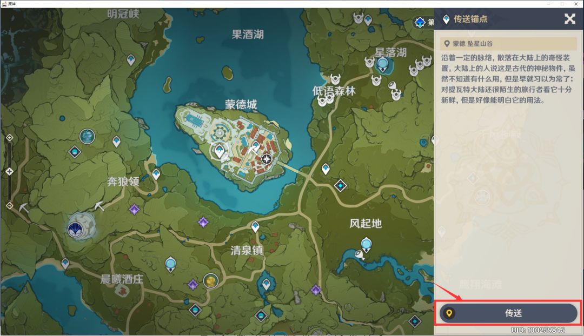Viewport: 584px width, 336px height.
Task: Open the diamond domain near the teleport button
Action: point(415,321)
